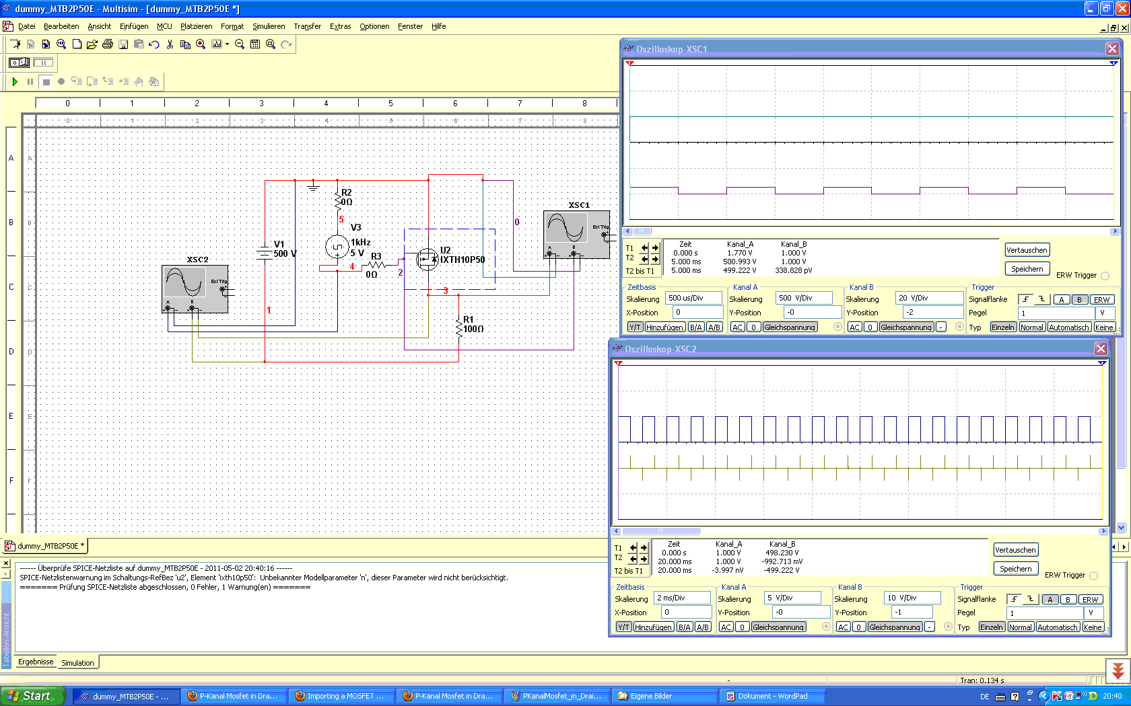Screen dimensions: 1131x706
Task: Start the simulation with the green Run button
Action: (x=15, y=82)
